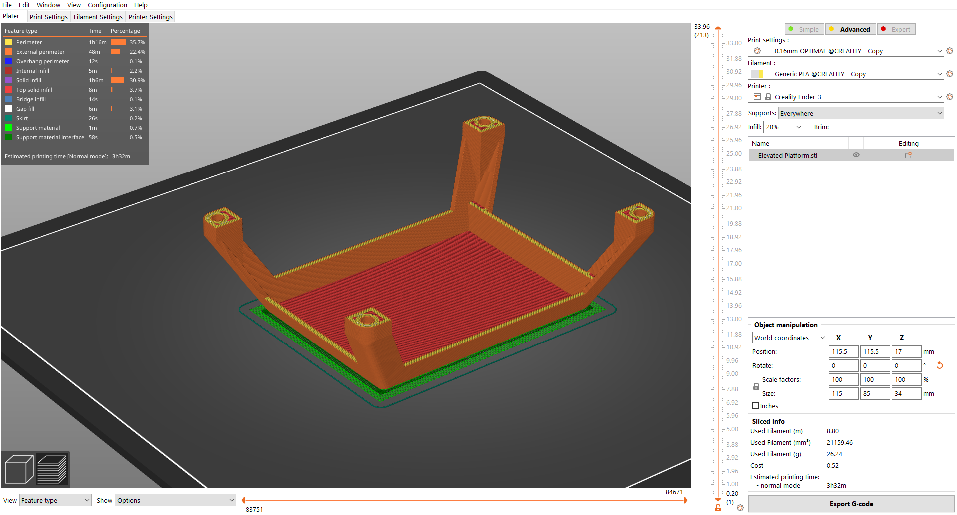Open the View menu
This screenshot has height=515, width=957.
click(74, 5)
